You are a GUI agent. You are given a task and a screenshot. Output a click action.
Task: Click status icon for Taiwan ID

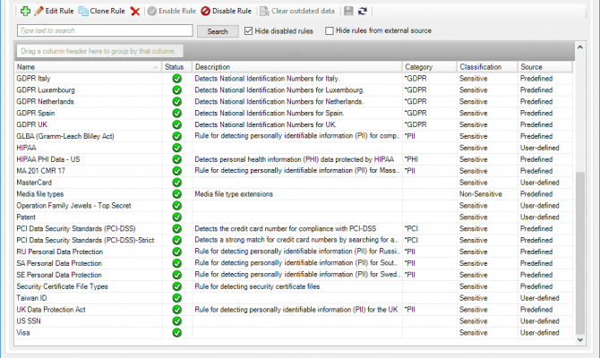176,298
